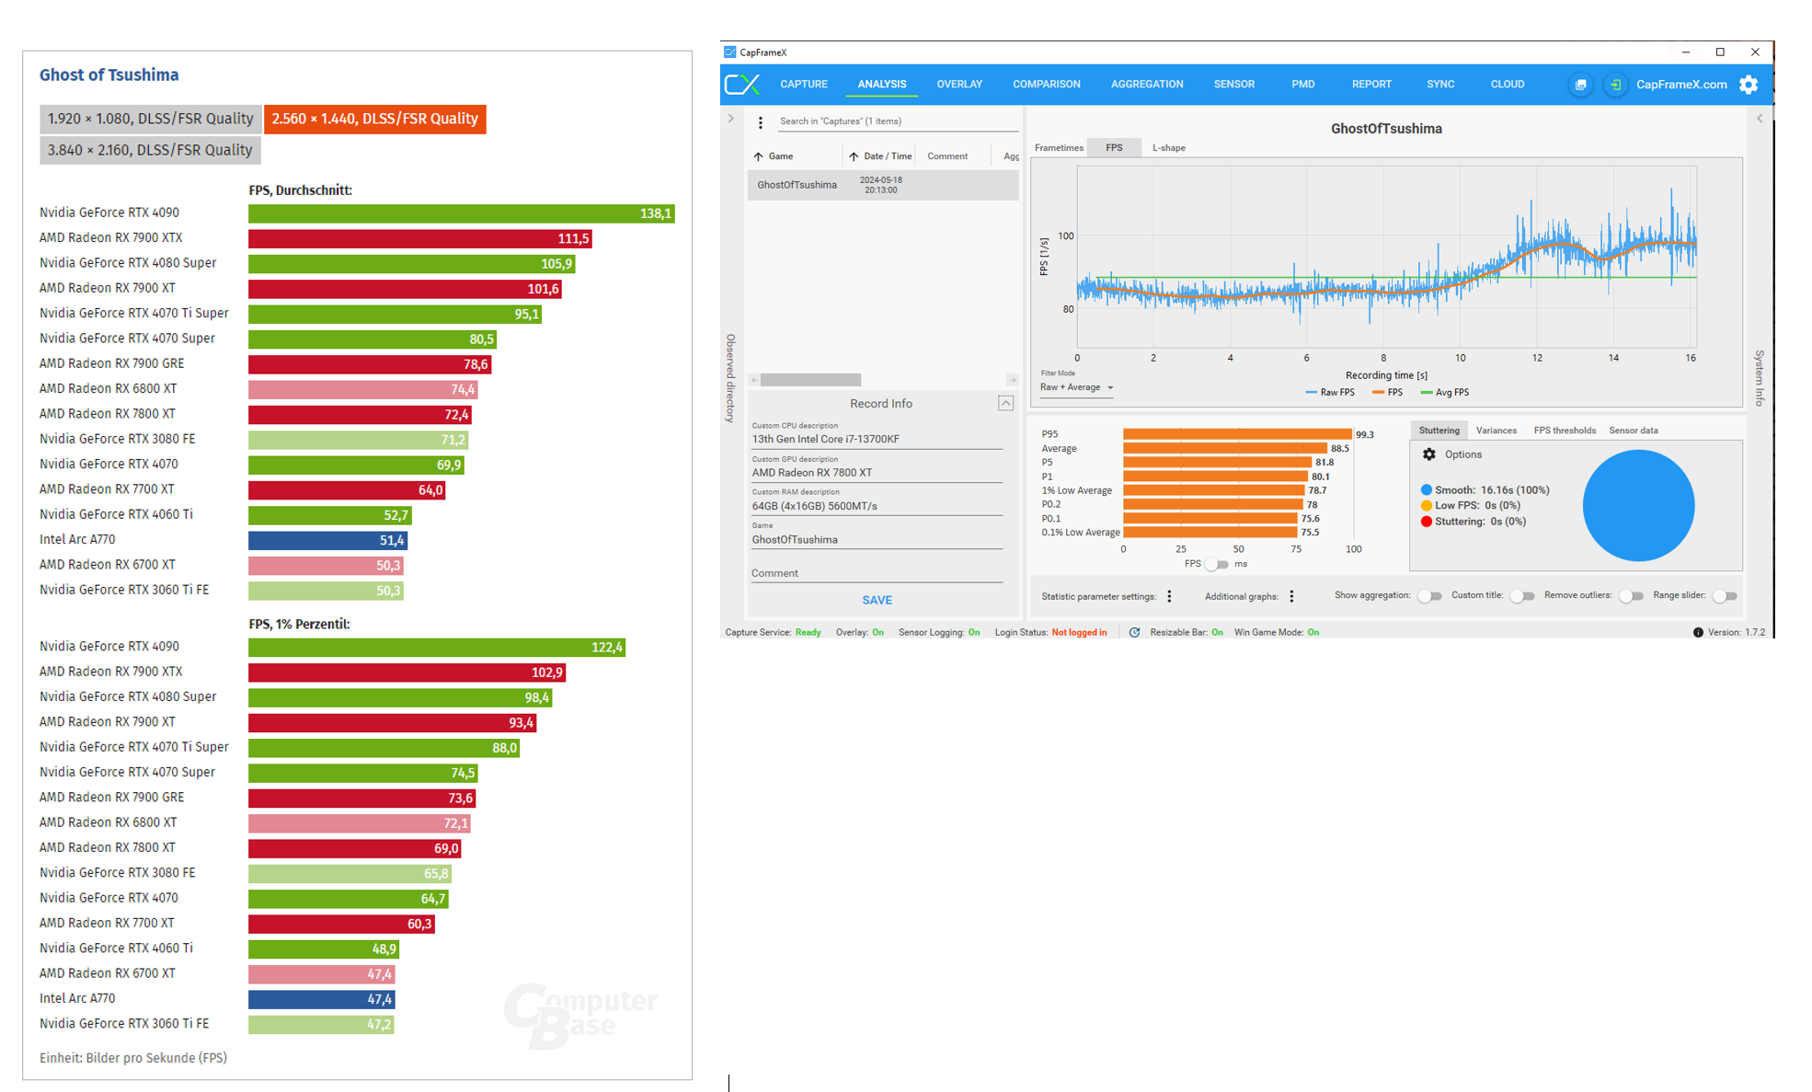Viewport: 1812px width, 1092px height.
Task: Click the Comment field in Record Info
Action: click(877, 573)
